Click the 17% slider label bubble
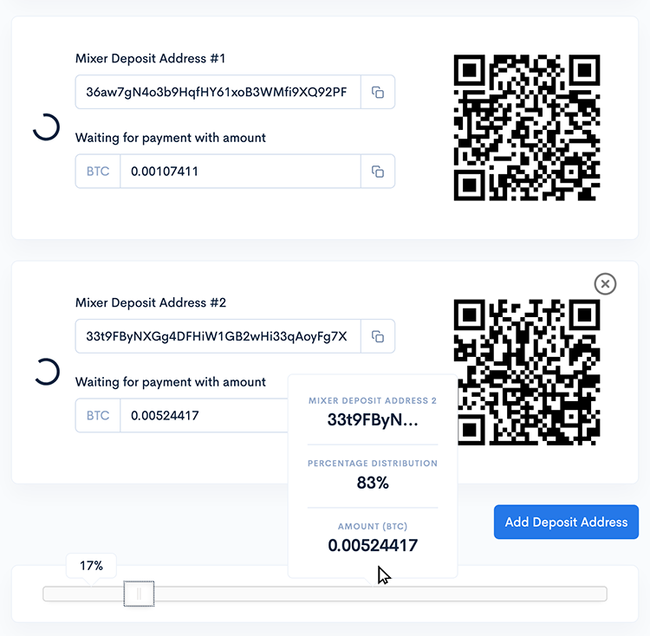The height and width of the screenshot is (636, 650). click(x=91, y=566)
